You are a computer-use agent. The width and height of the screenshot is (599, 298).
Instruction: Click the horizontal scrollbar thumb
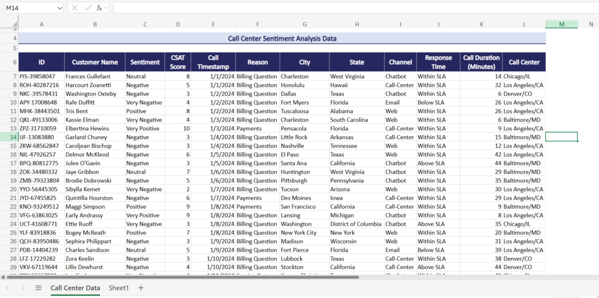coord(182,277)
